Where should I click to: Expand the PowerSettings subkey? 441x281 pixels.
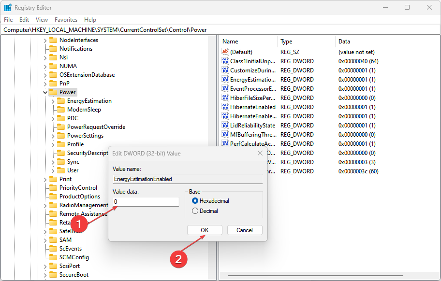[x=53, y=136]
